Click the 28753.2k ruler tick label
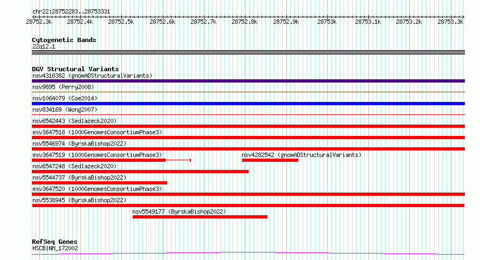 tap(409, 22)
